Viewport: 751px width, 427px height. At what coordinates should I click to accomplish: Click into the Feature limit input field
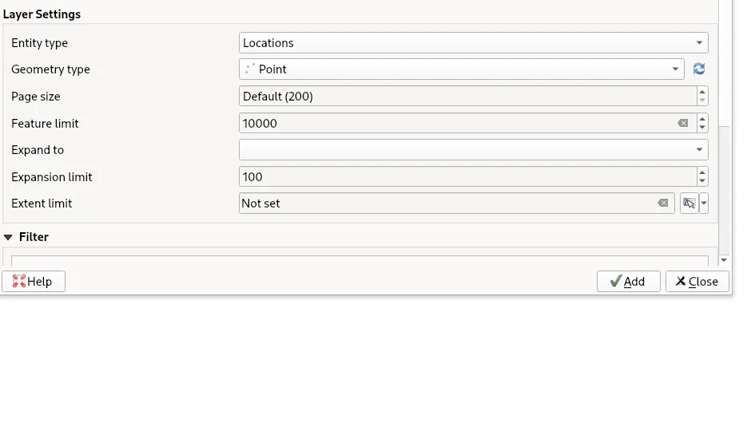(x=455, y=124)
